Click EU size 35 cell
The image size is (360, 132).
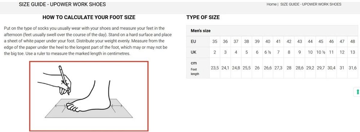click(x=215, y=42)
